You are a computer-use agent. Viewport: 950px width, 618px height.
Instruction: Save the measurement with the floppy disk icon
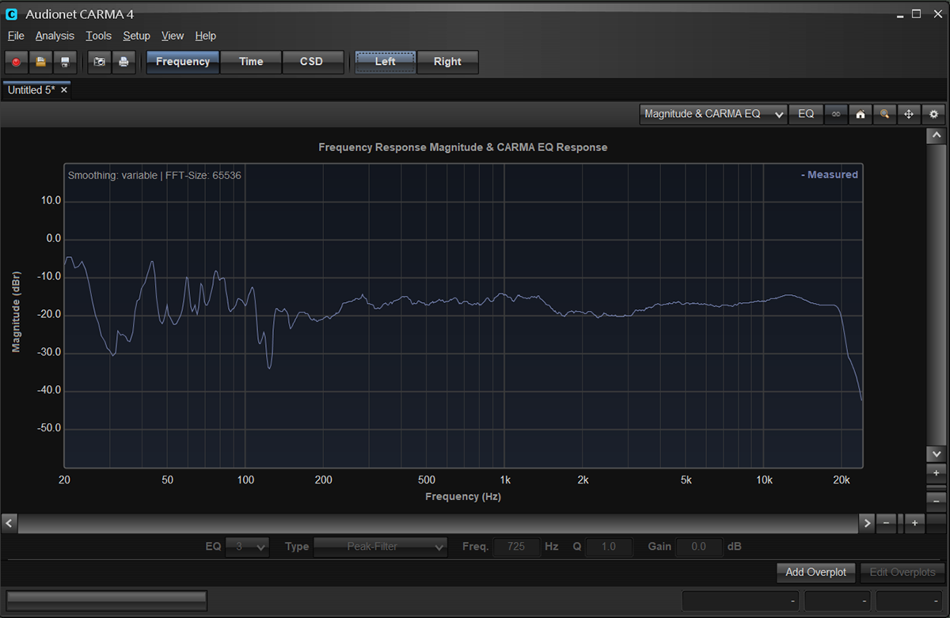pyautogui.click(x=65, y=62)
